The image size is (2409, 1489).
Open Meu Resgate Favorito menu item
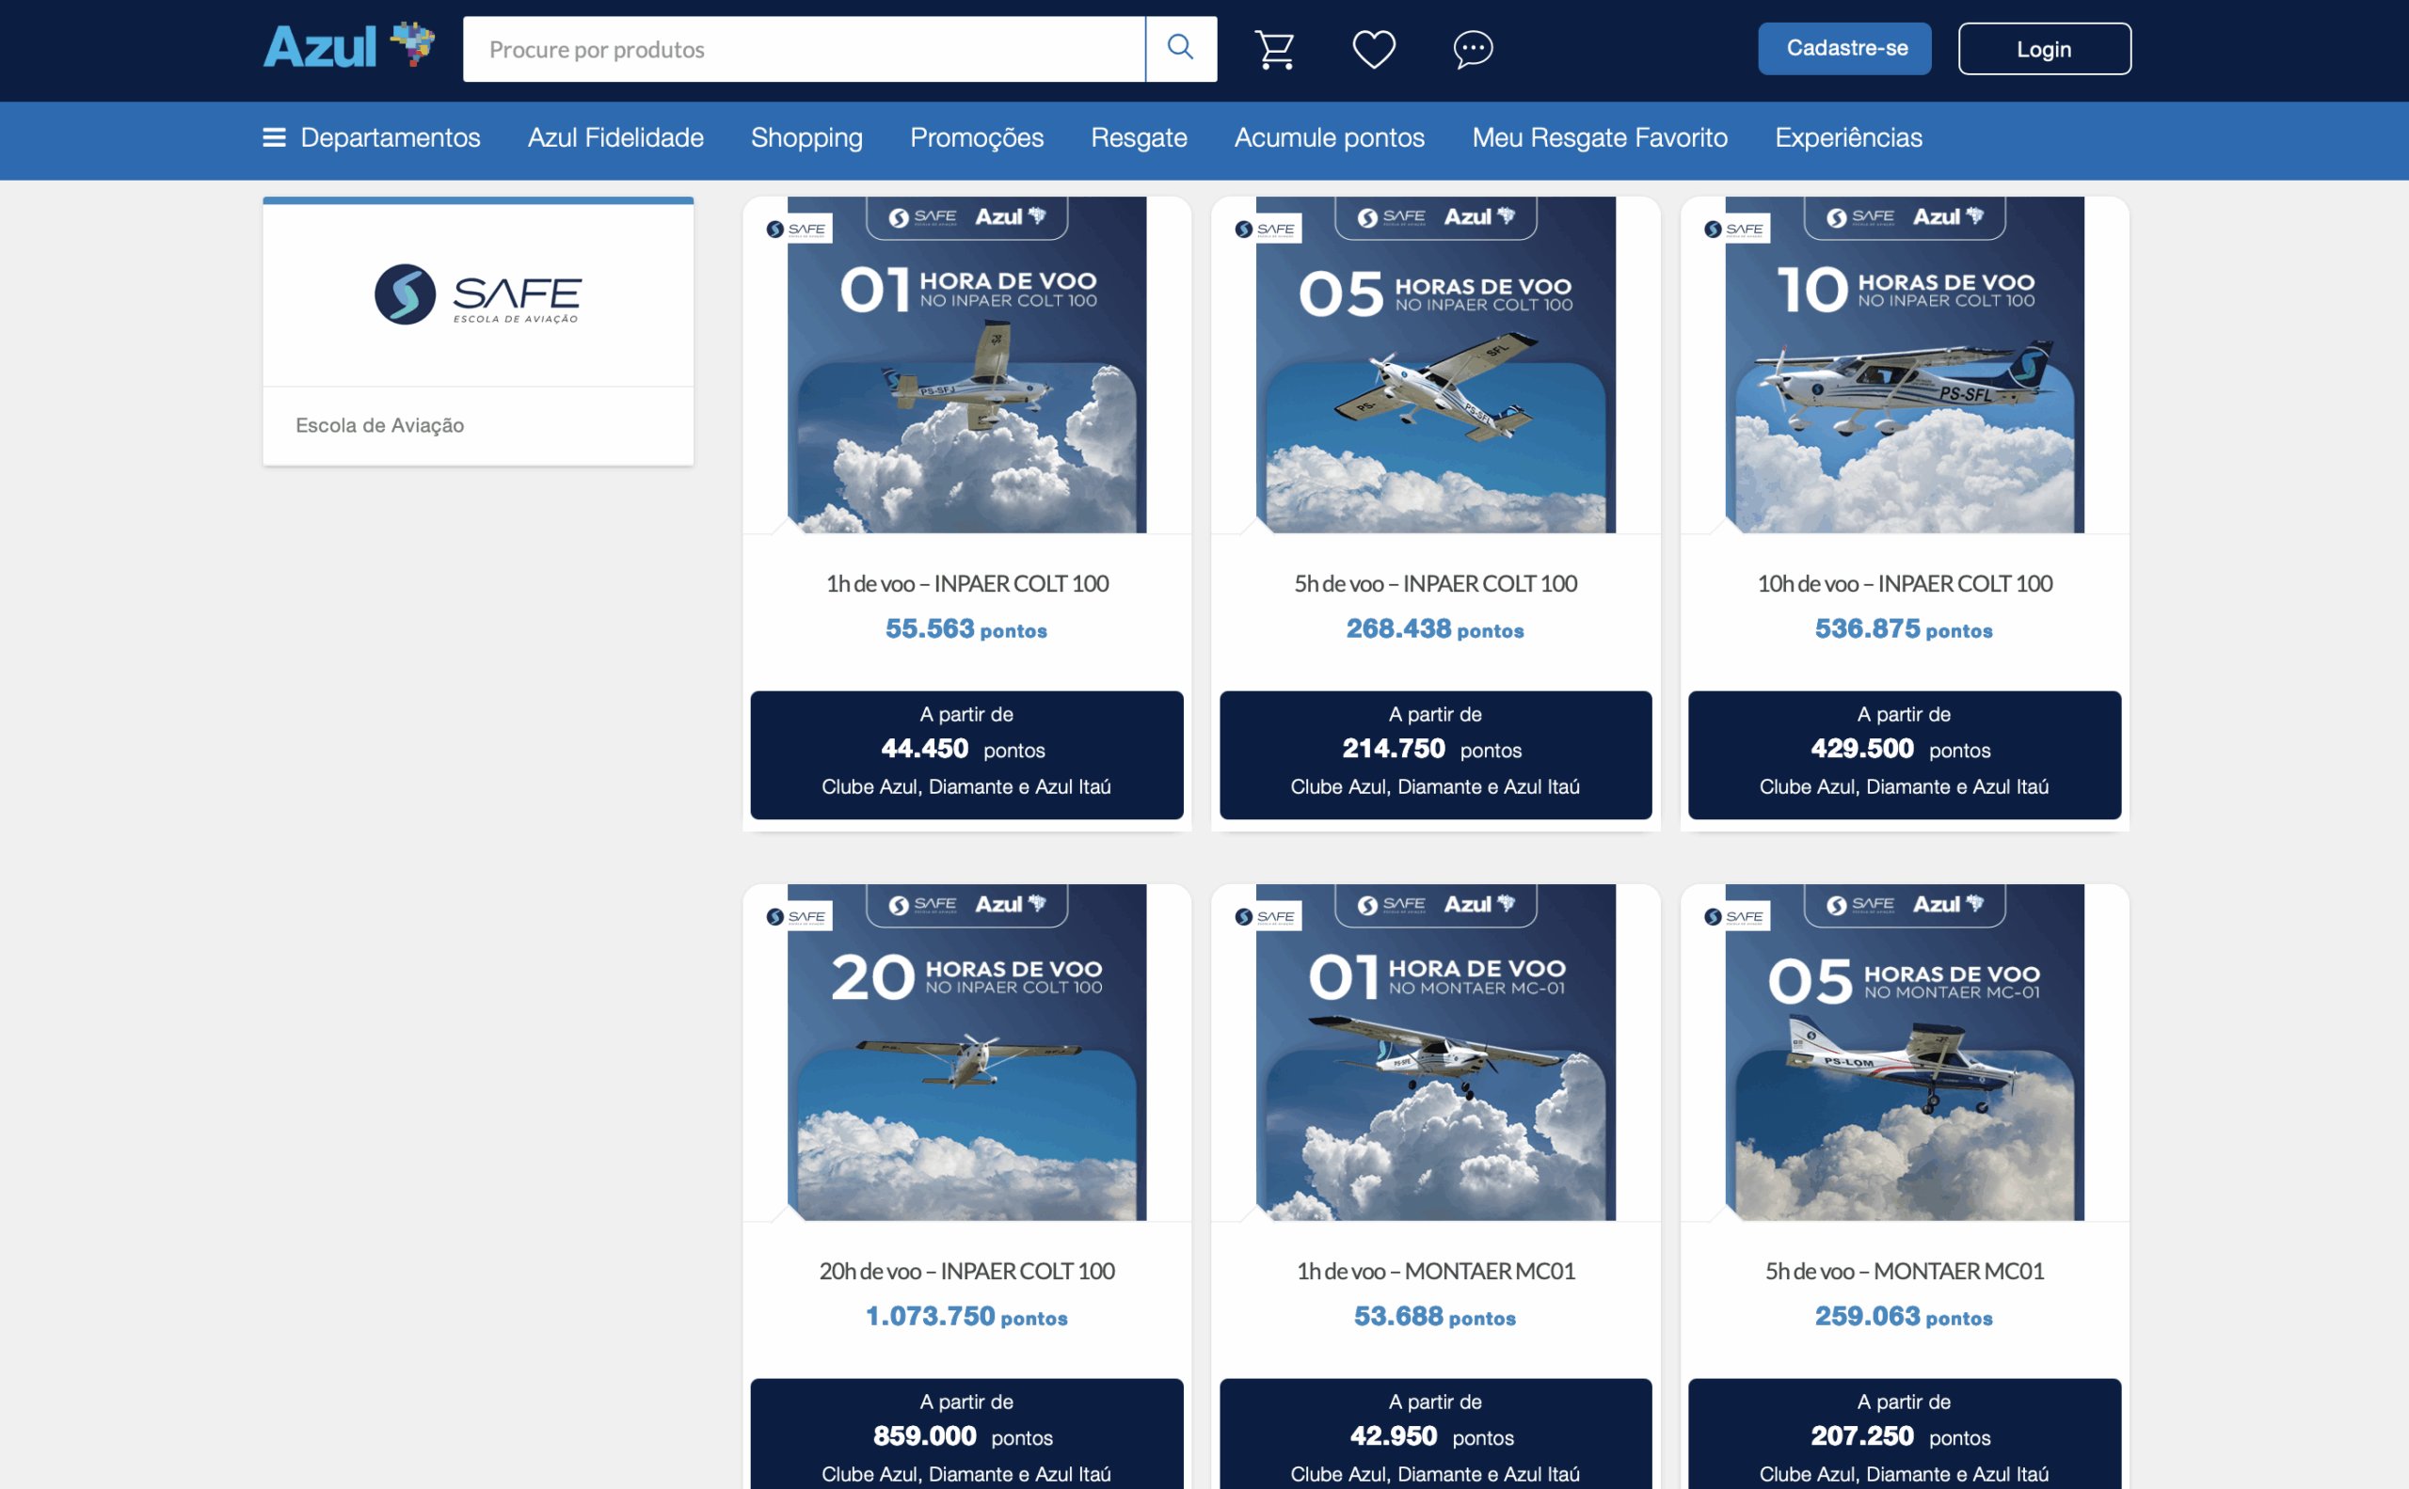(1599, 137)
